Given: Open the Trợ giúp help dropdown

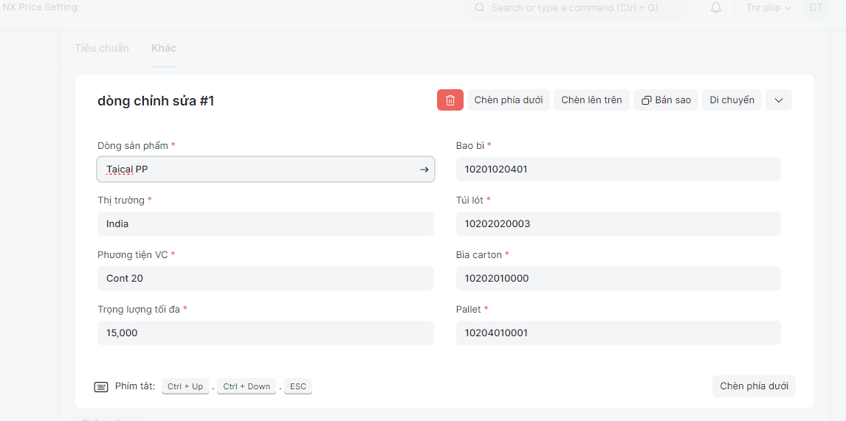Looking at the screenshot, I should (768, 8).
